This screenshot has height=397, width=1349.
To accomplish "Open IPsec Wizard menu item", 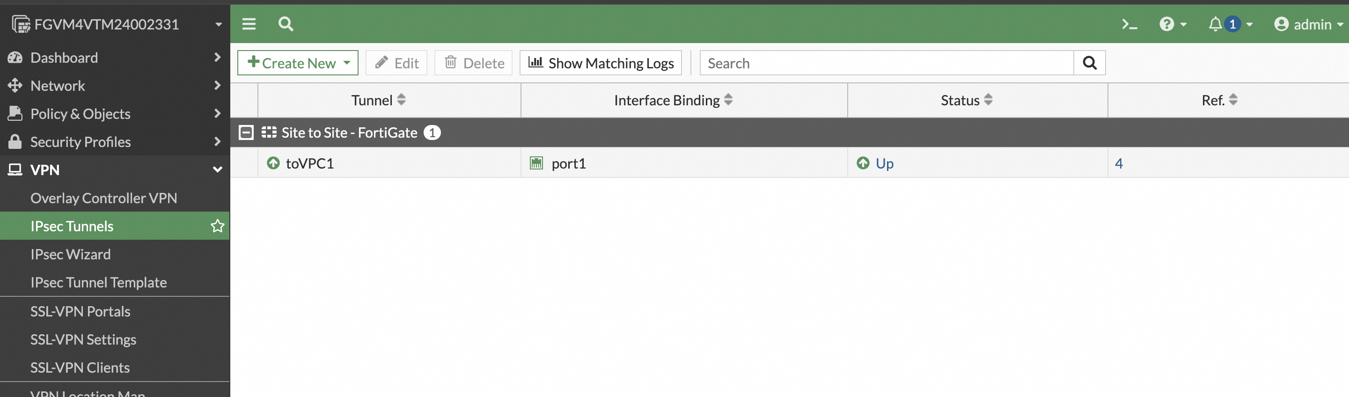I will [x=71, y=255].
